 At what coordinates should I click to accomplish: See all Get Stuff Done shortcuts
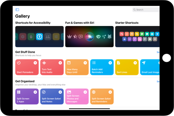click(158, 52)
